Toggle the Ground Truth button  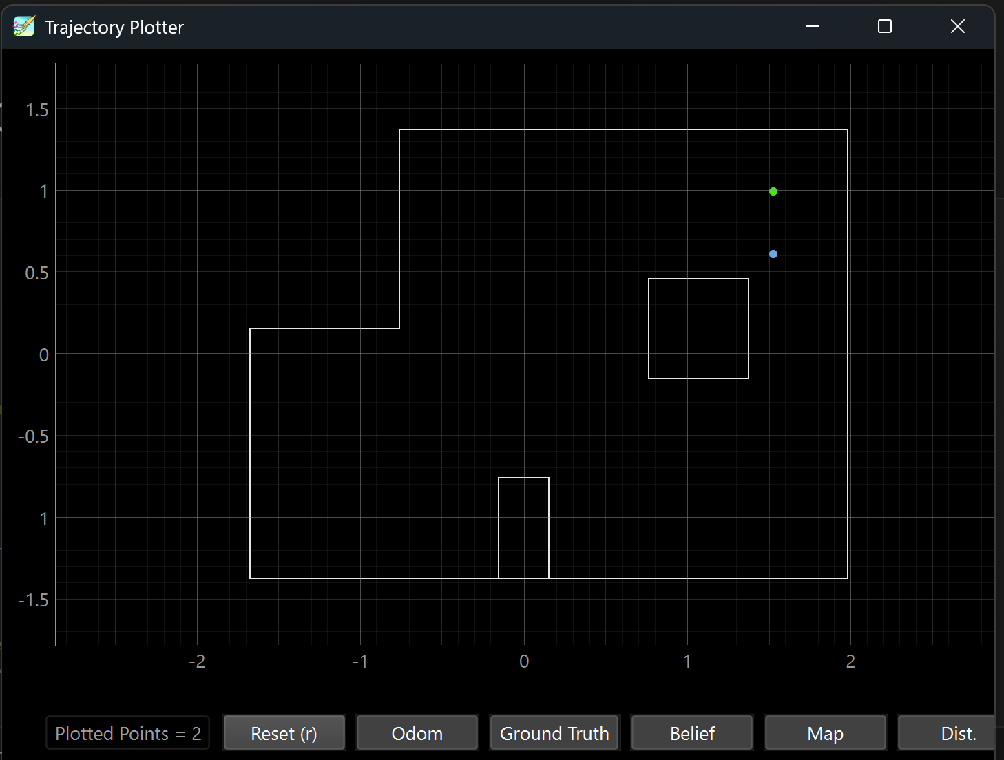tap(554, 733)
